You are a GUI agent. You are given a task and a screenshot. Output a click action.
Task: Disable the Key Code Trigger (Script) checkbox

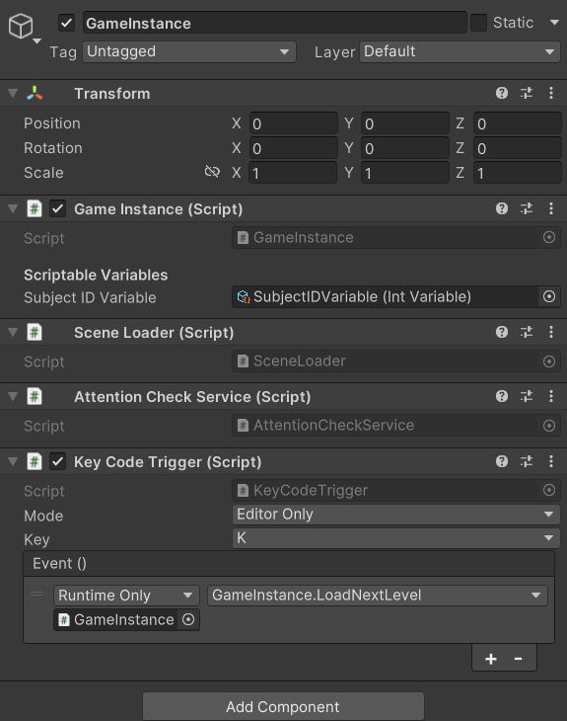coord(58,461)
